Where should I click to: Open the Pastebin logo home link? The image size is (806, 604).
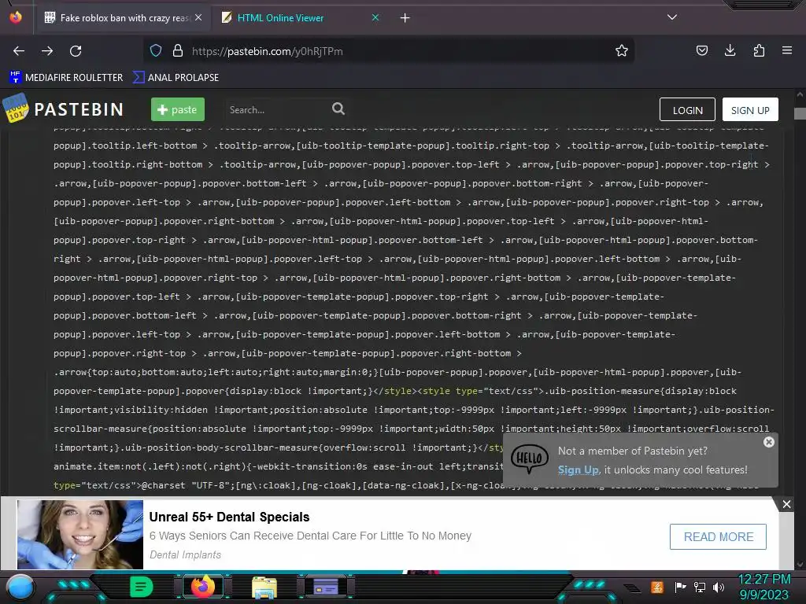point(63,109)
